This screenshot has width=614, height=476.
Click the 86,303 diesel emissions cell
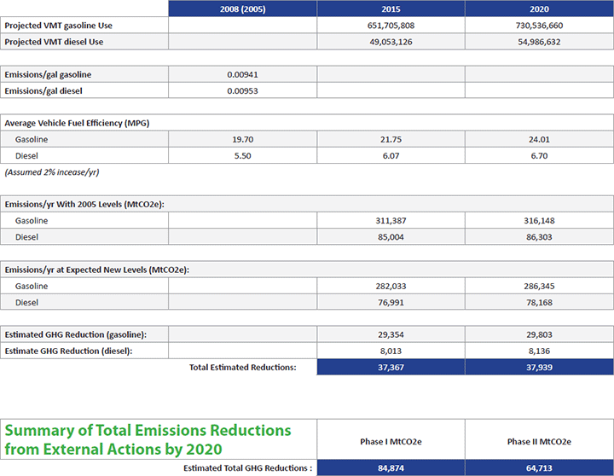pyautogui.click(x=539, y=236)
